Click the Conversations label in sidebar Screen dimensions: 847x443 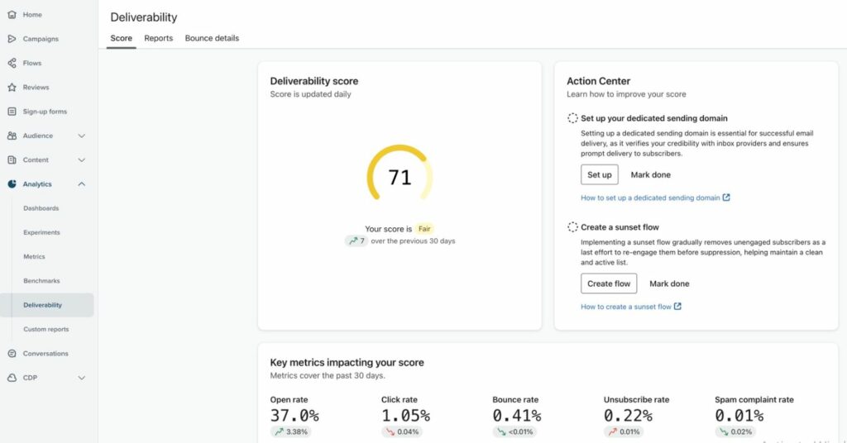45,354
